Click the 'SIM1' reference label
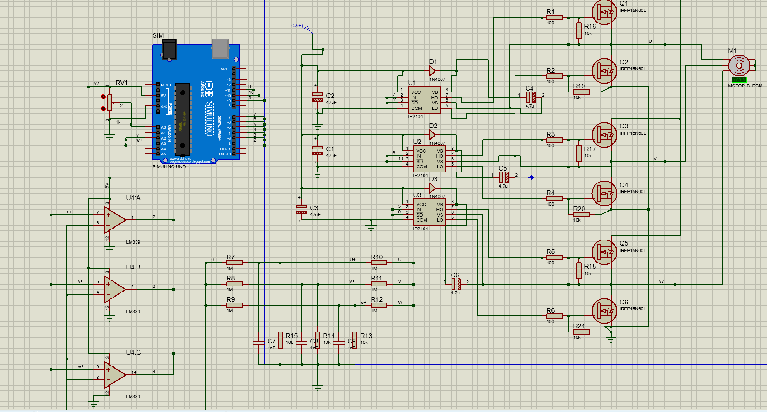Viewport: 767px width, 412px height. [x=160, y=35]
